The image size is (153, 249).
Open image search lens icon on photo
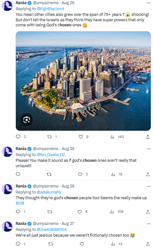pyautogui.click(x=27, y=120)
